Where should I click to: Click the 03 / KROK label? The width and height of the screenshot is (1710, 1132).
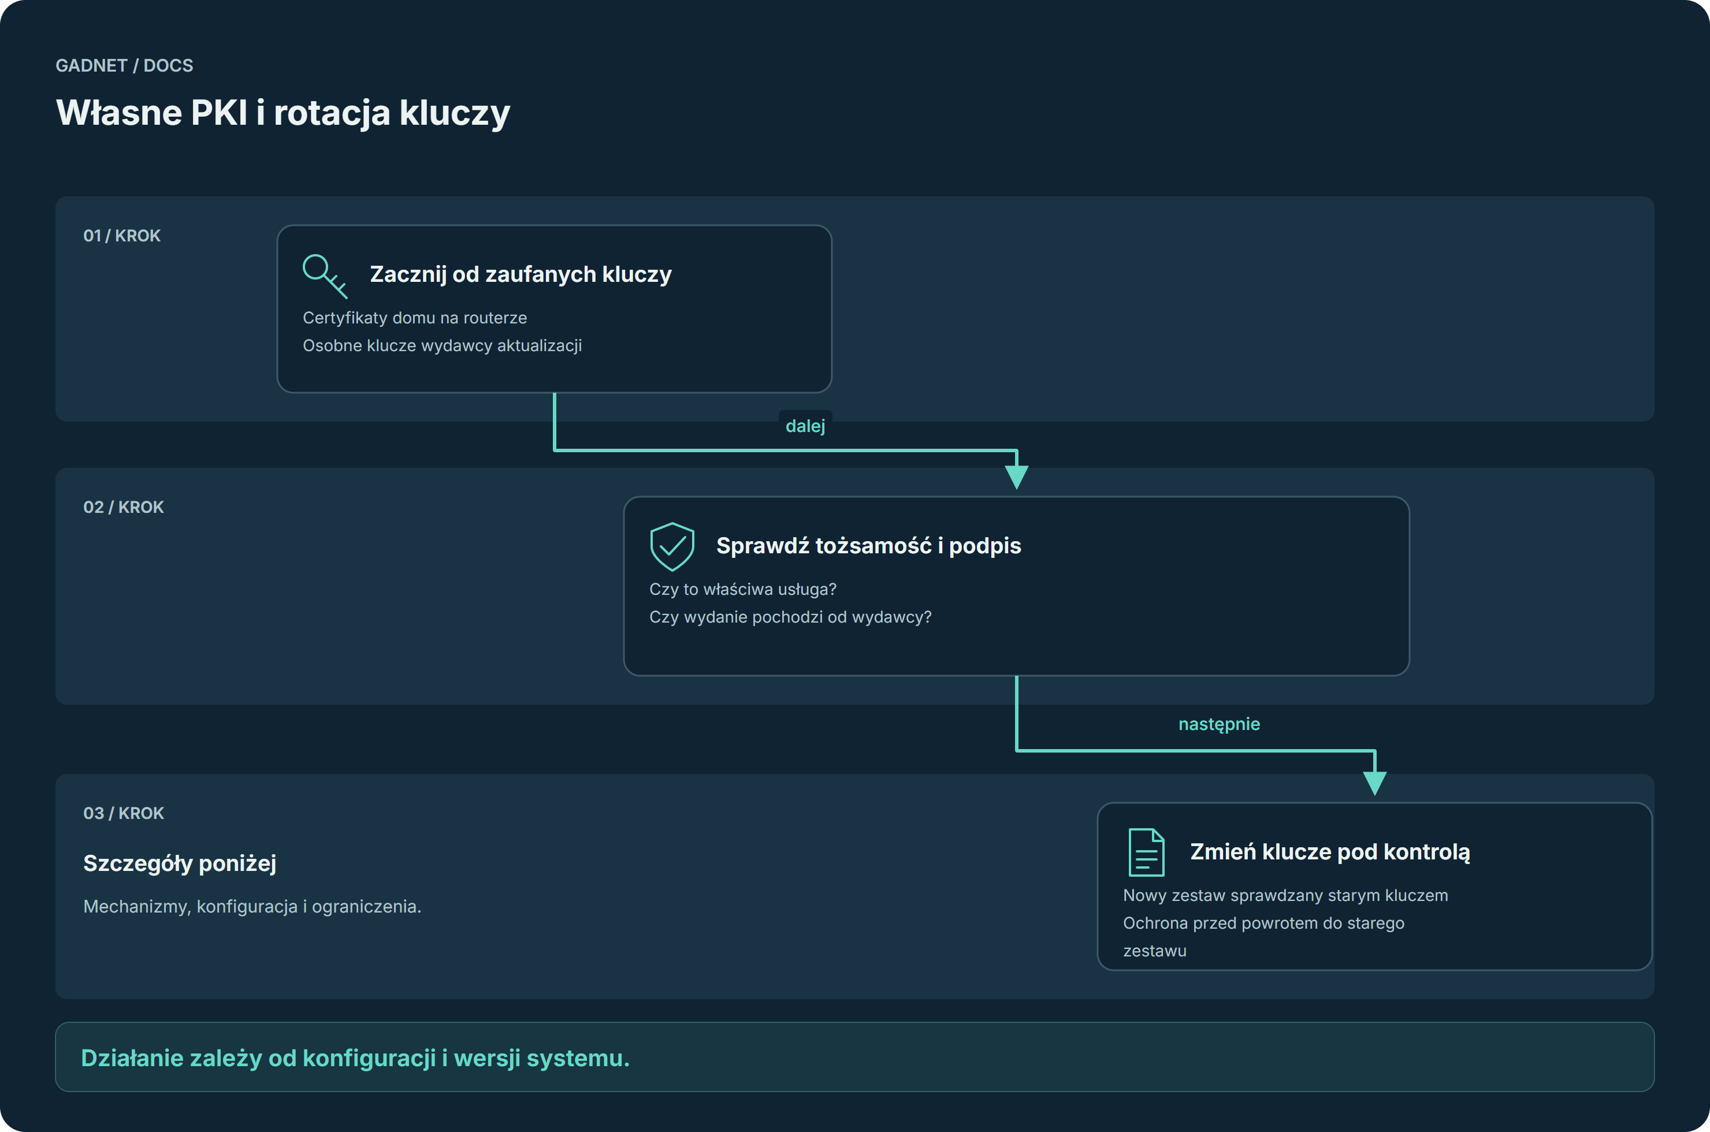click(124, 814)
